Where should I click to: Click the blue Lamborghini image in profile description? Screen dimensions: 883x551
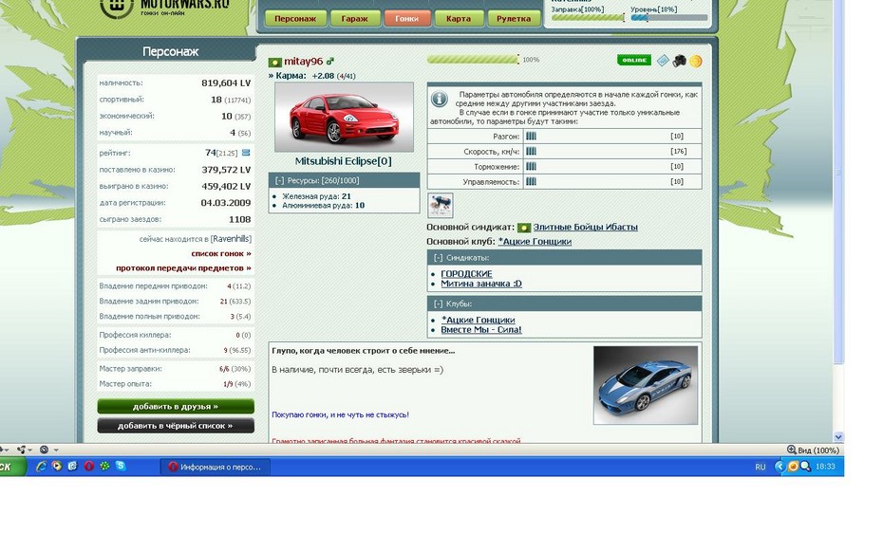click(x=646, y=385)
